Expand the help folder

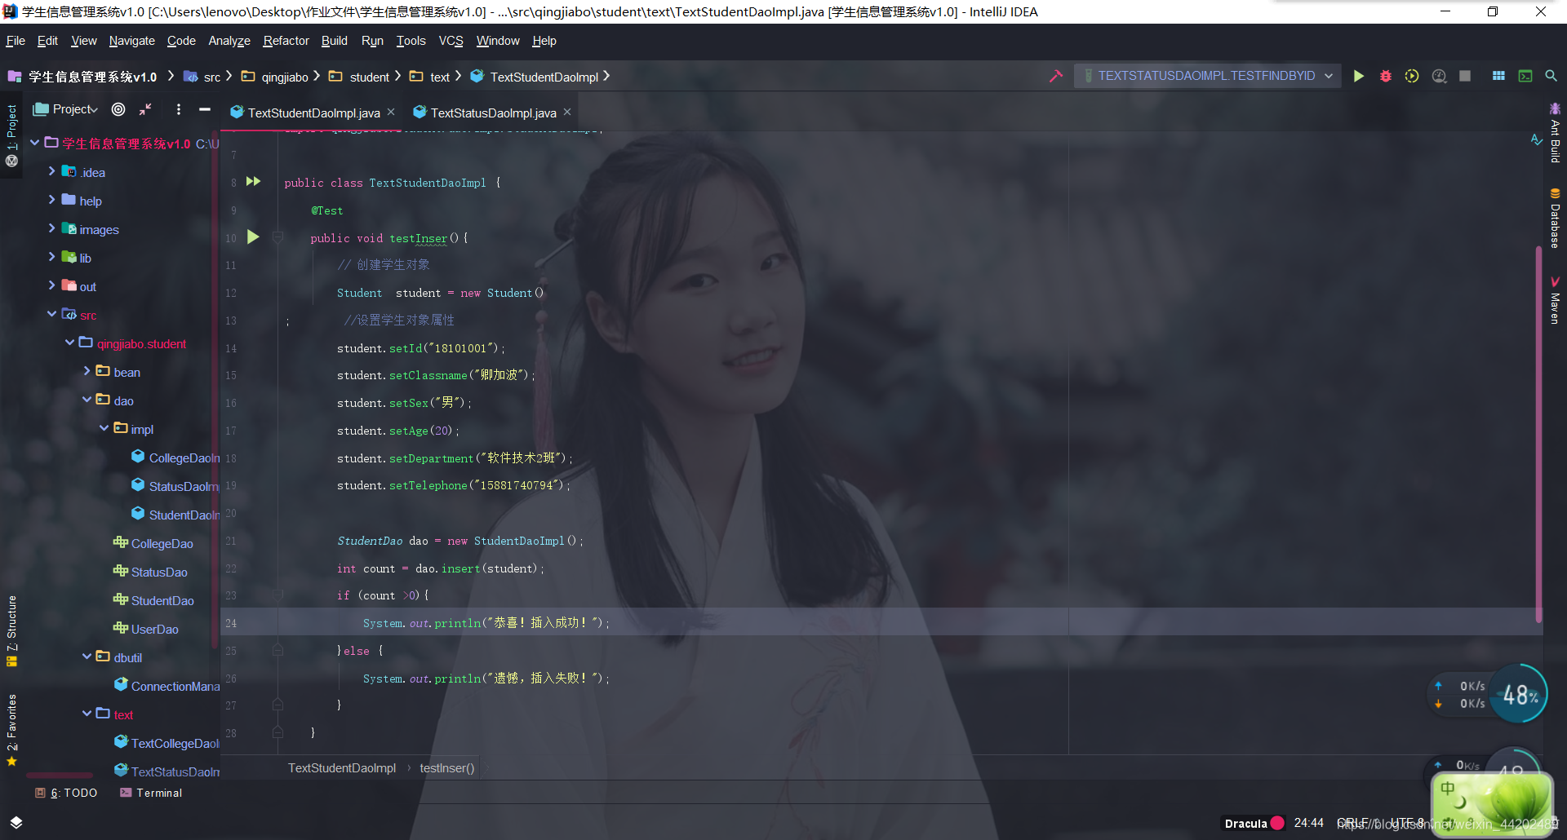[x=51, y=200]
